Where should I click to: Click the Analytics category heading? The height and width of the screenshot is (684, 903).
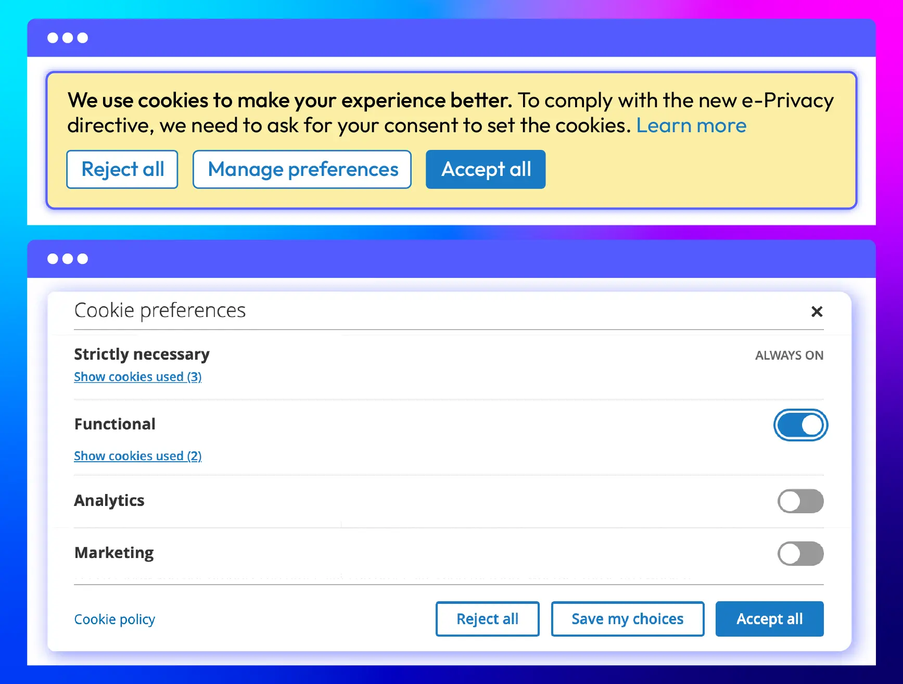pyautogui.click(x=109, y=500)
